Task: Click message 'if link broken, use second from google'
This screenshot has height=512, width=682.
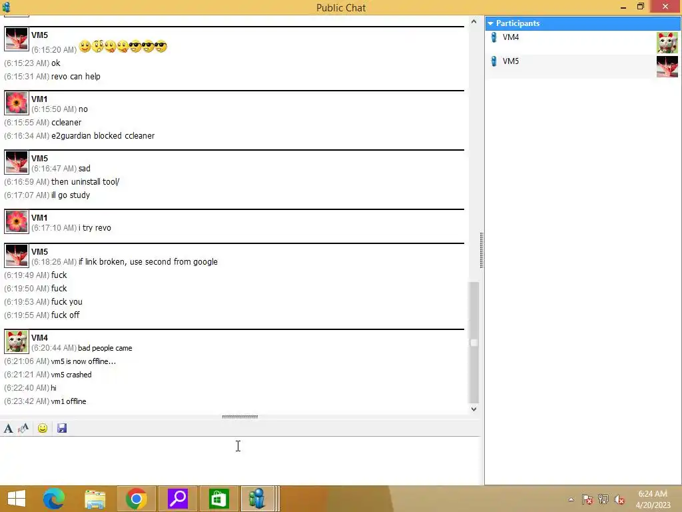Action: (148, 262)
